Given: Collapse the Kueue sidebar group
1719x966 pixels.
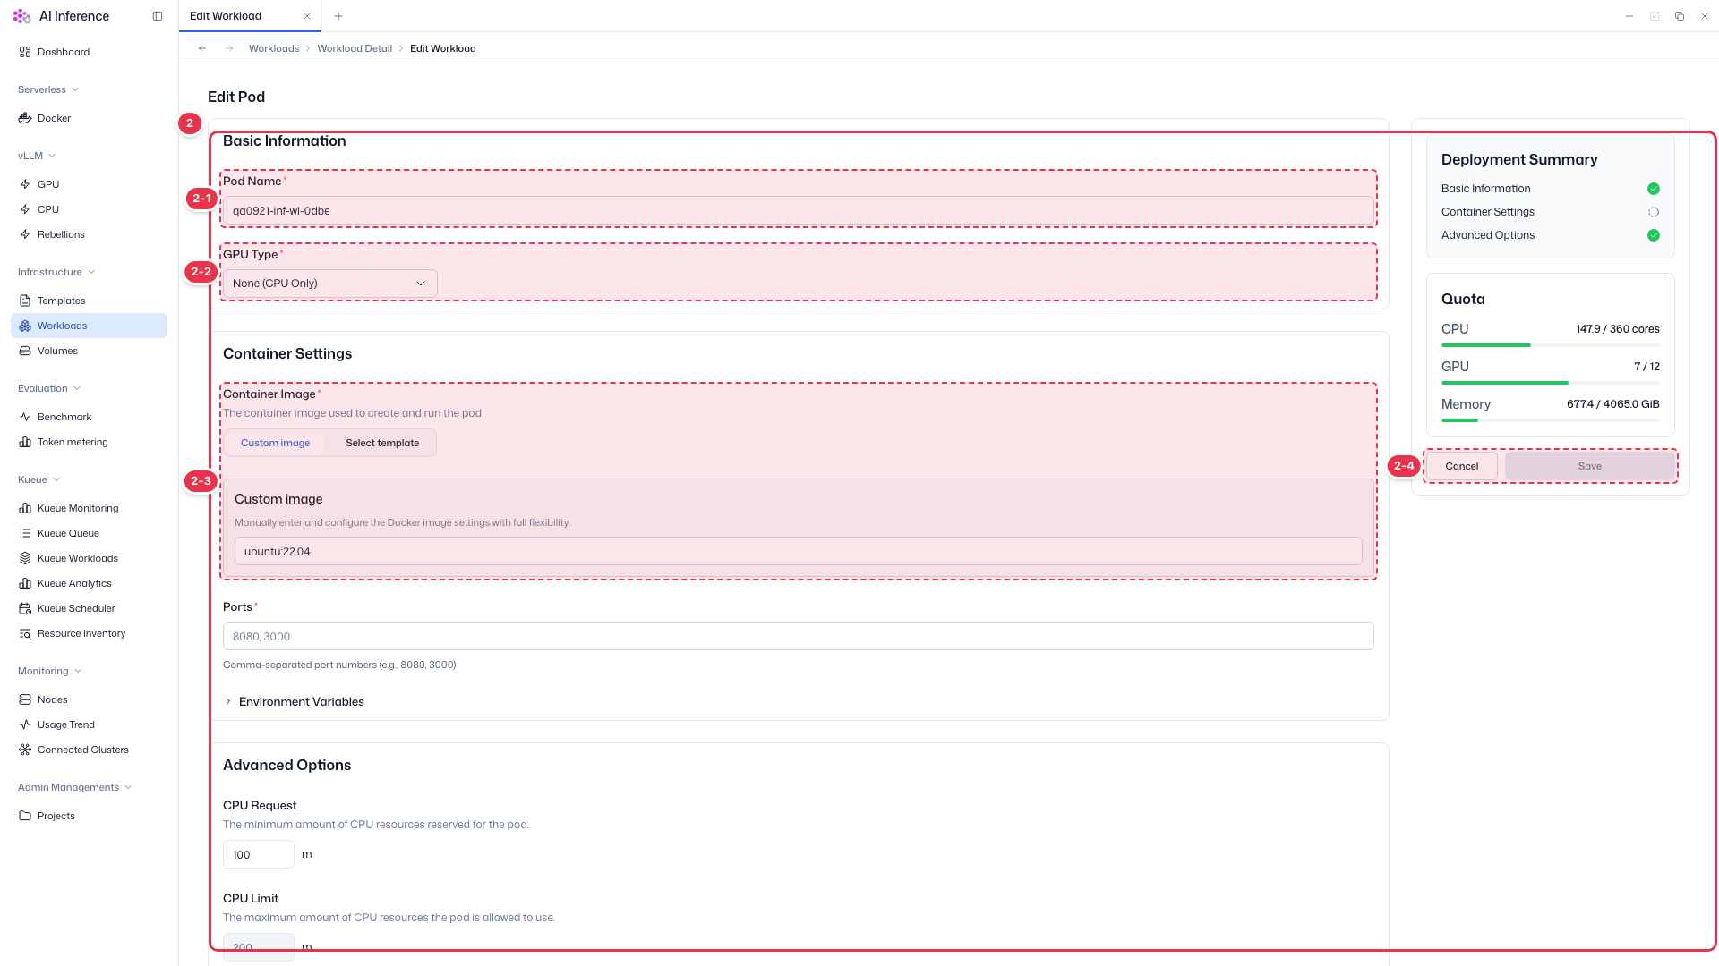Looking at the screenshot, I should 38,479.
